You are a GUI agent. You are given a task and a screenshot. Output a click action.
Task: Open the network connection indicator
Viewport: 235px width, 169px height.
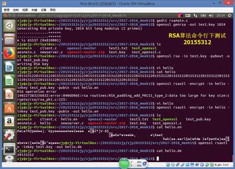click(195, 15)
